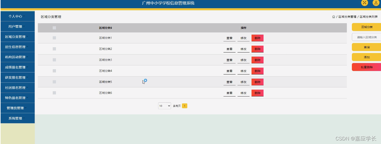Image resolution: width=381 pixels, height=144 pixels.
Task: Click 查看 for 区域分类4
Action: [229, 71]
